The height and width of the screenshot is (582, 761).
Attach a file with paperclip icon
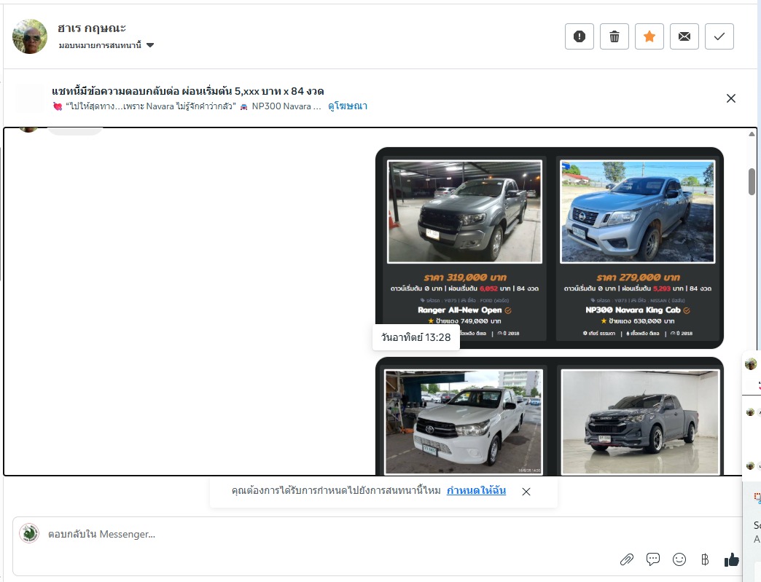point(627,559)
